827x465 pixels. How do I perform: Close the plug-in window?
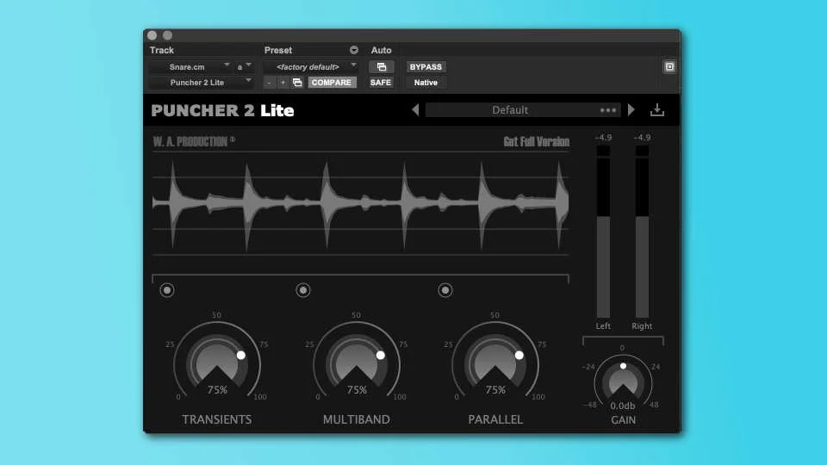click(152, 35)
